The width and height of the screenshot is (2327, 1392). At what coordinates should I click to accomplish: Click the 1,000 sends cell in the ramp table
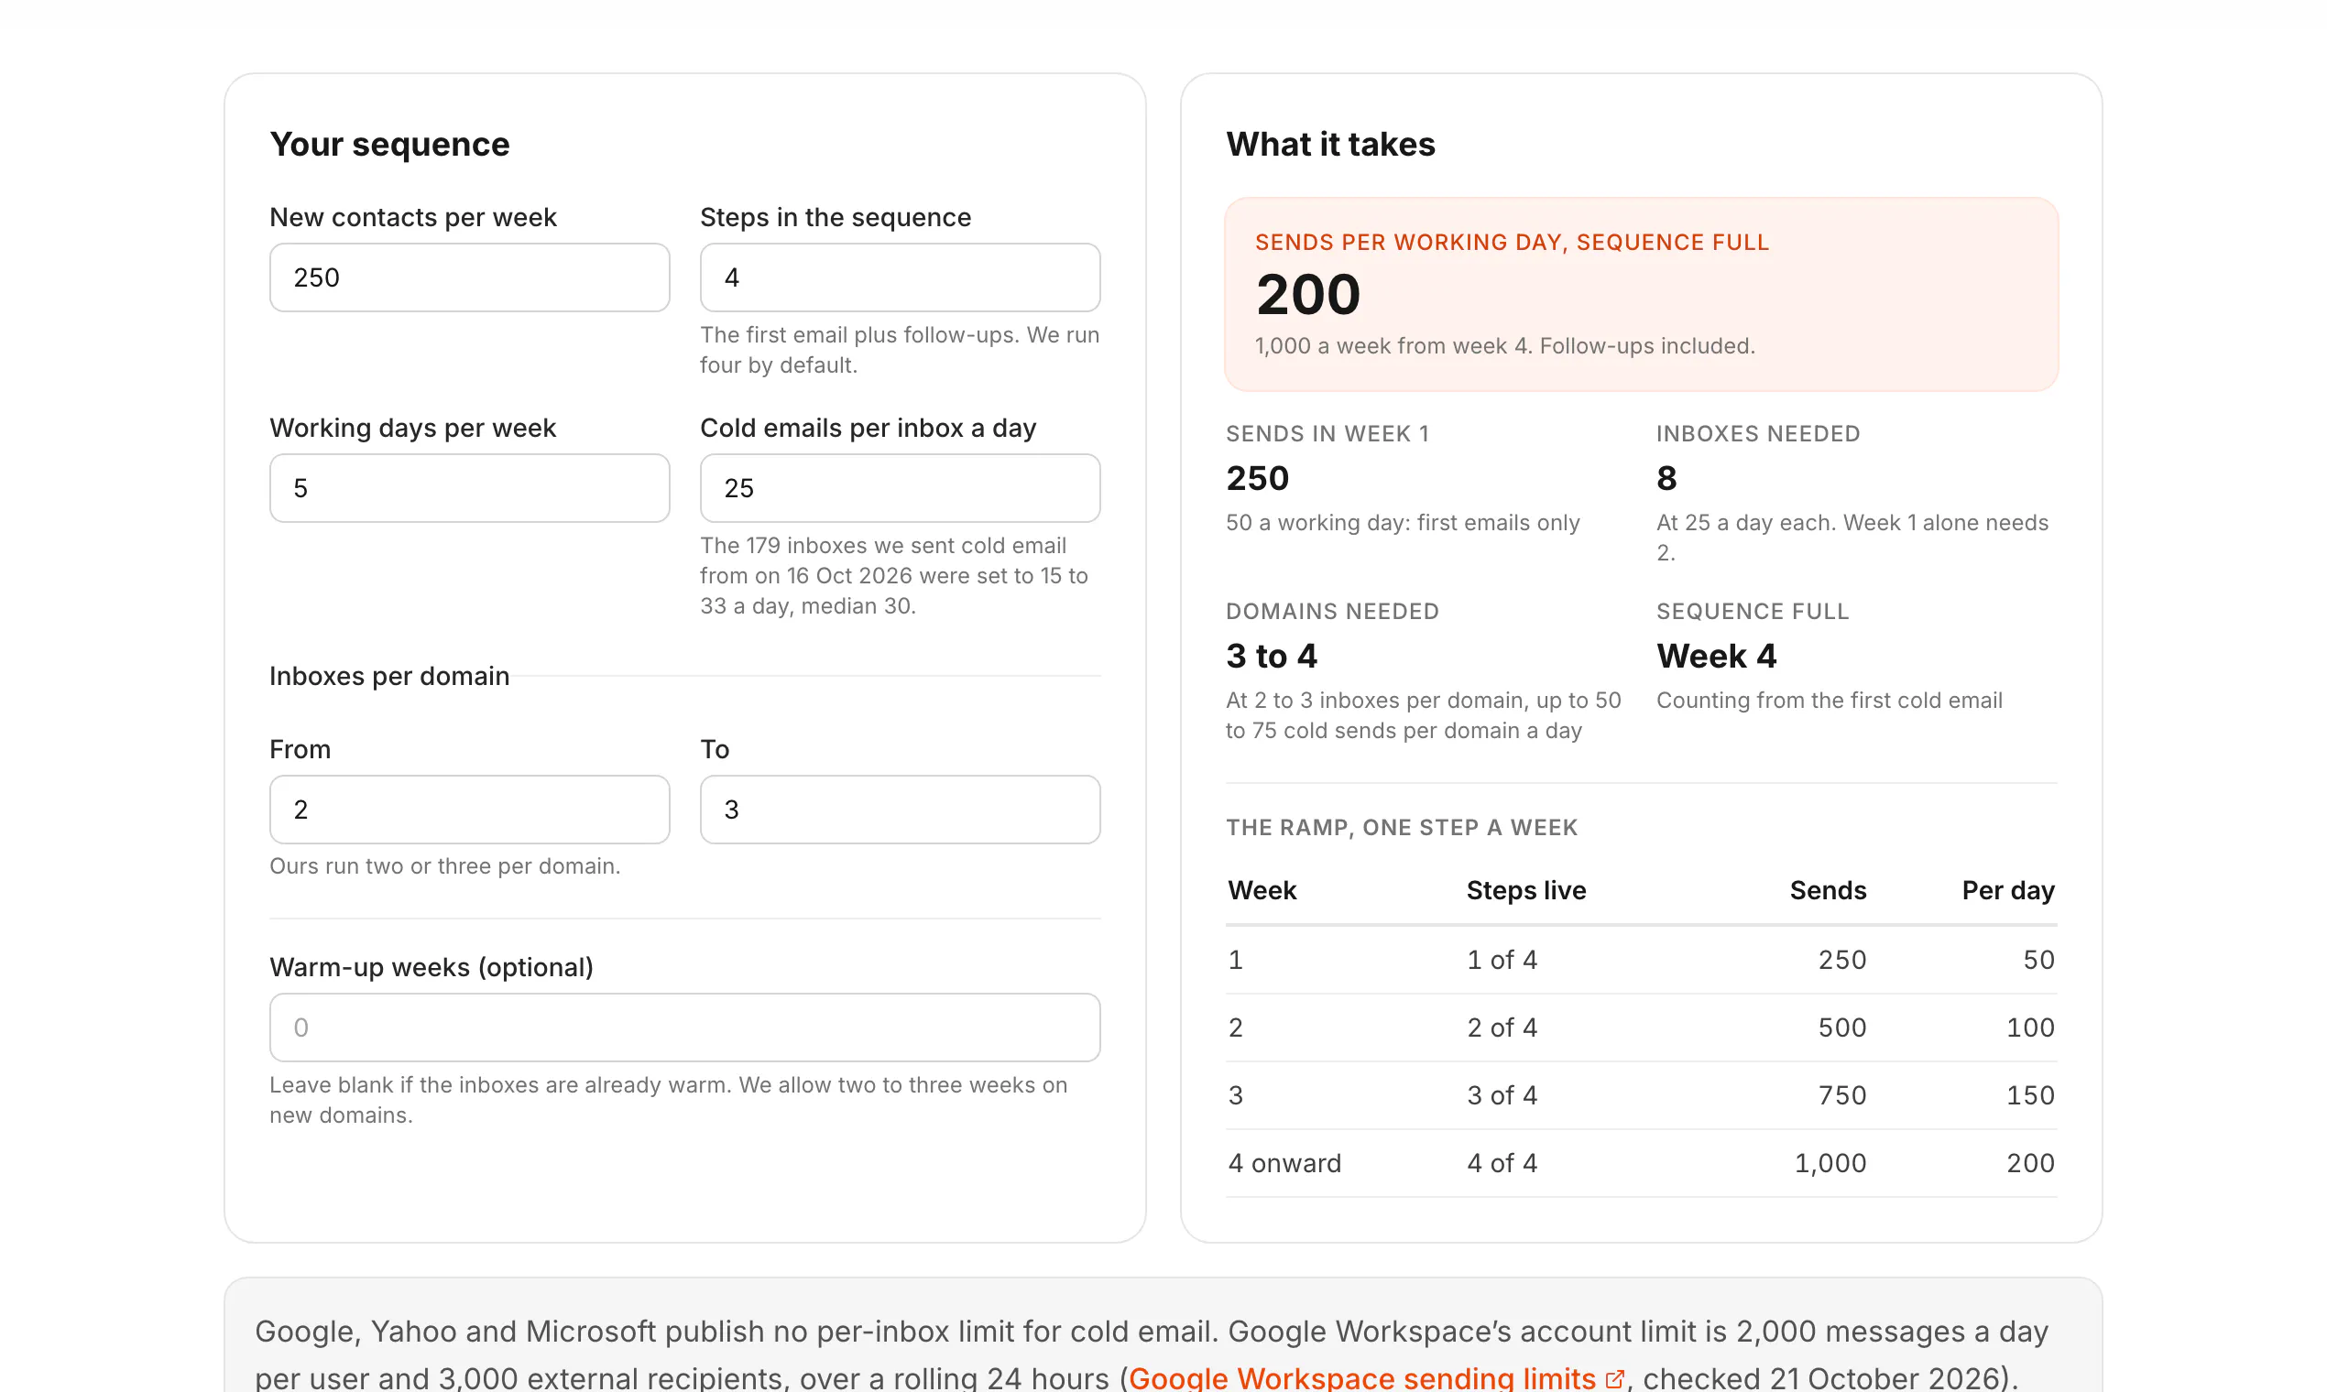click(x=1830, y=1163)
